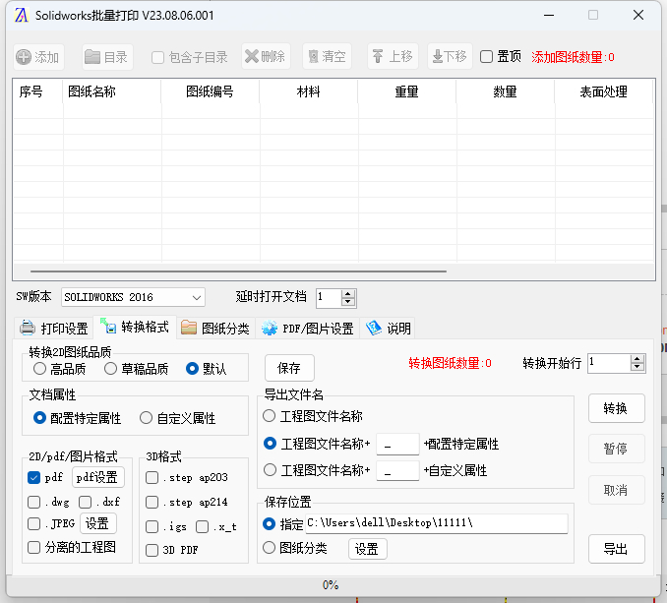The height and width of the screenshot is (603, 667).
Task: Click the table's horizontal scrollbar
Action: tap(238, 271)
